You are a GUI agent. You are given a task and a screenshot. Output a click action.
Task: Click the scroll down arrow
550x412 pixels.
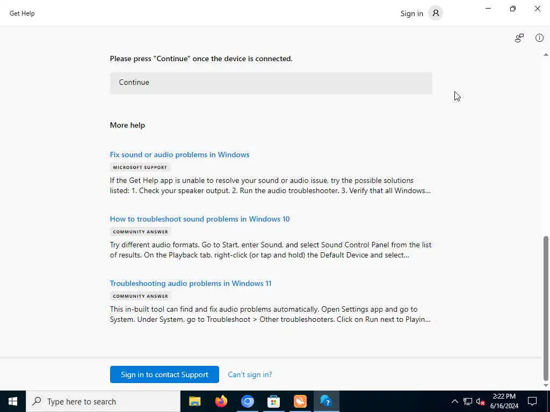546,385
